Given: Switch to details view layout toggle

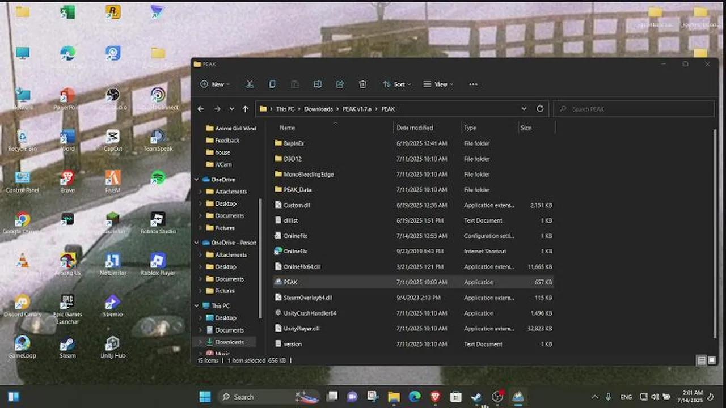Looking at the screenshot, I should (x=701, y=360).
